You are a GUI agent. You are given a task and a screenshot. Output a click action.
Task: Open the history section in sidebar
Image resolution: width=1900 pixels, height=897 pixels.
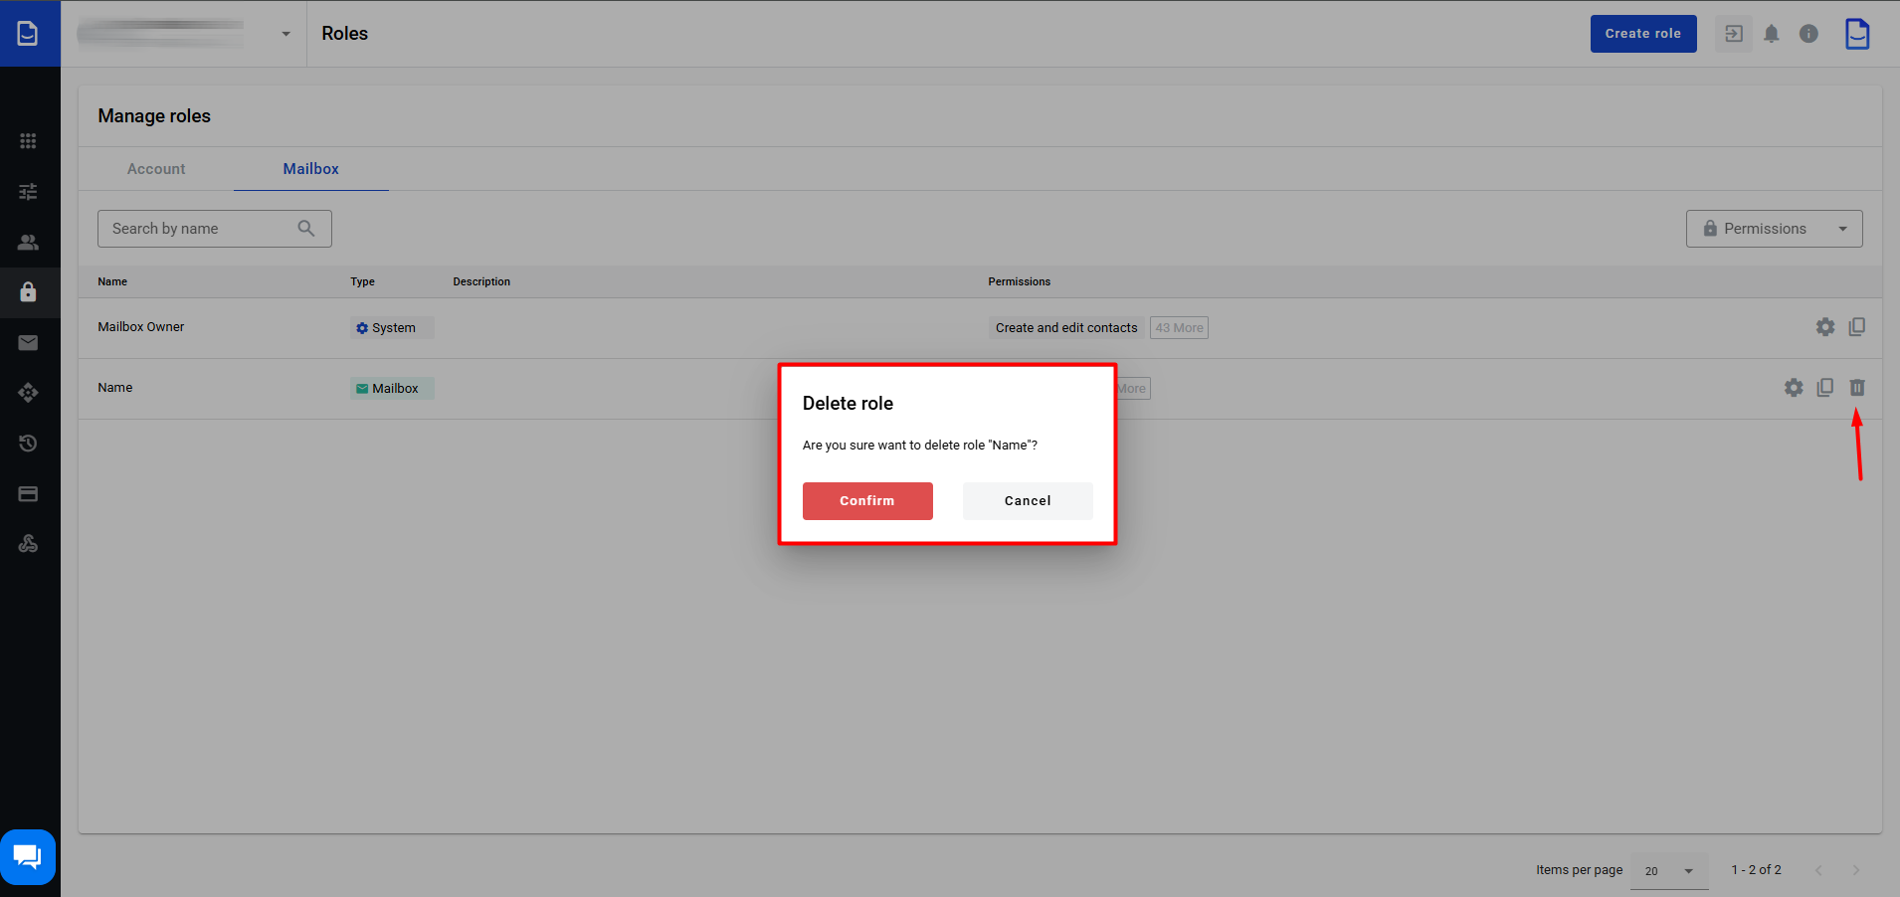coord(28,444)
